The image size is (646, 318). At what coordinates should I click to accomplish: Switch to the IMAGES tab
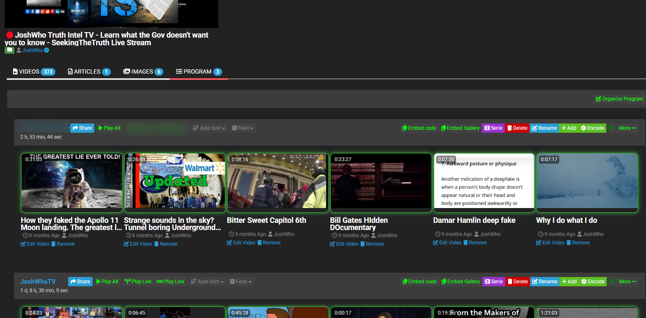(143, 72)
